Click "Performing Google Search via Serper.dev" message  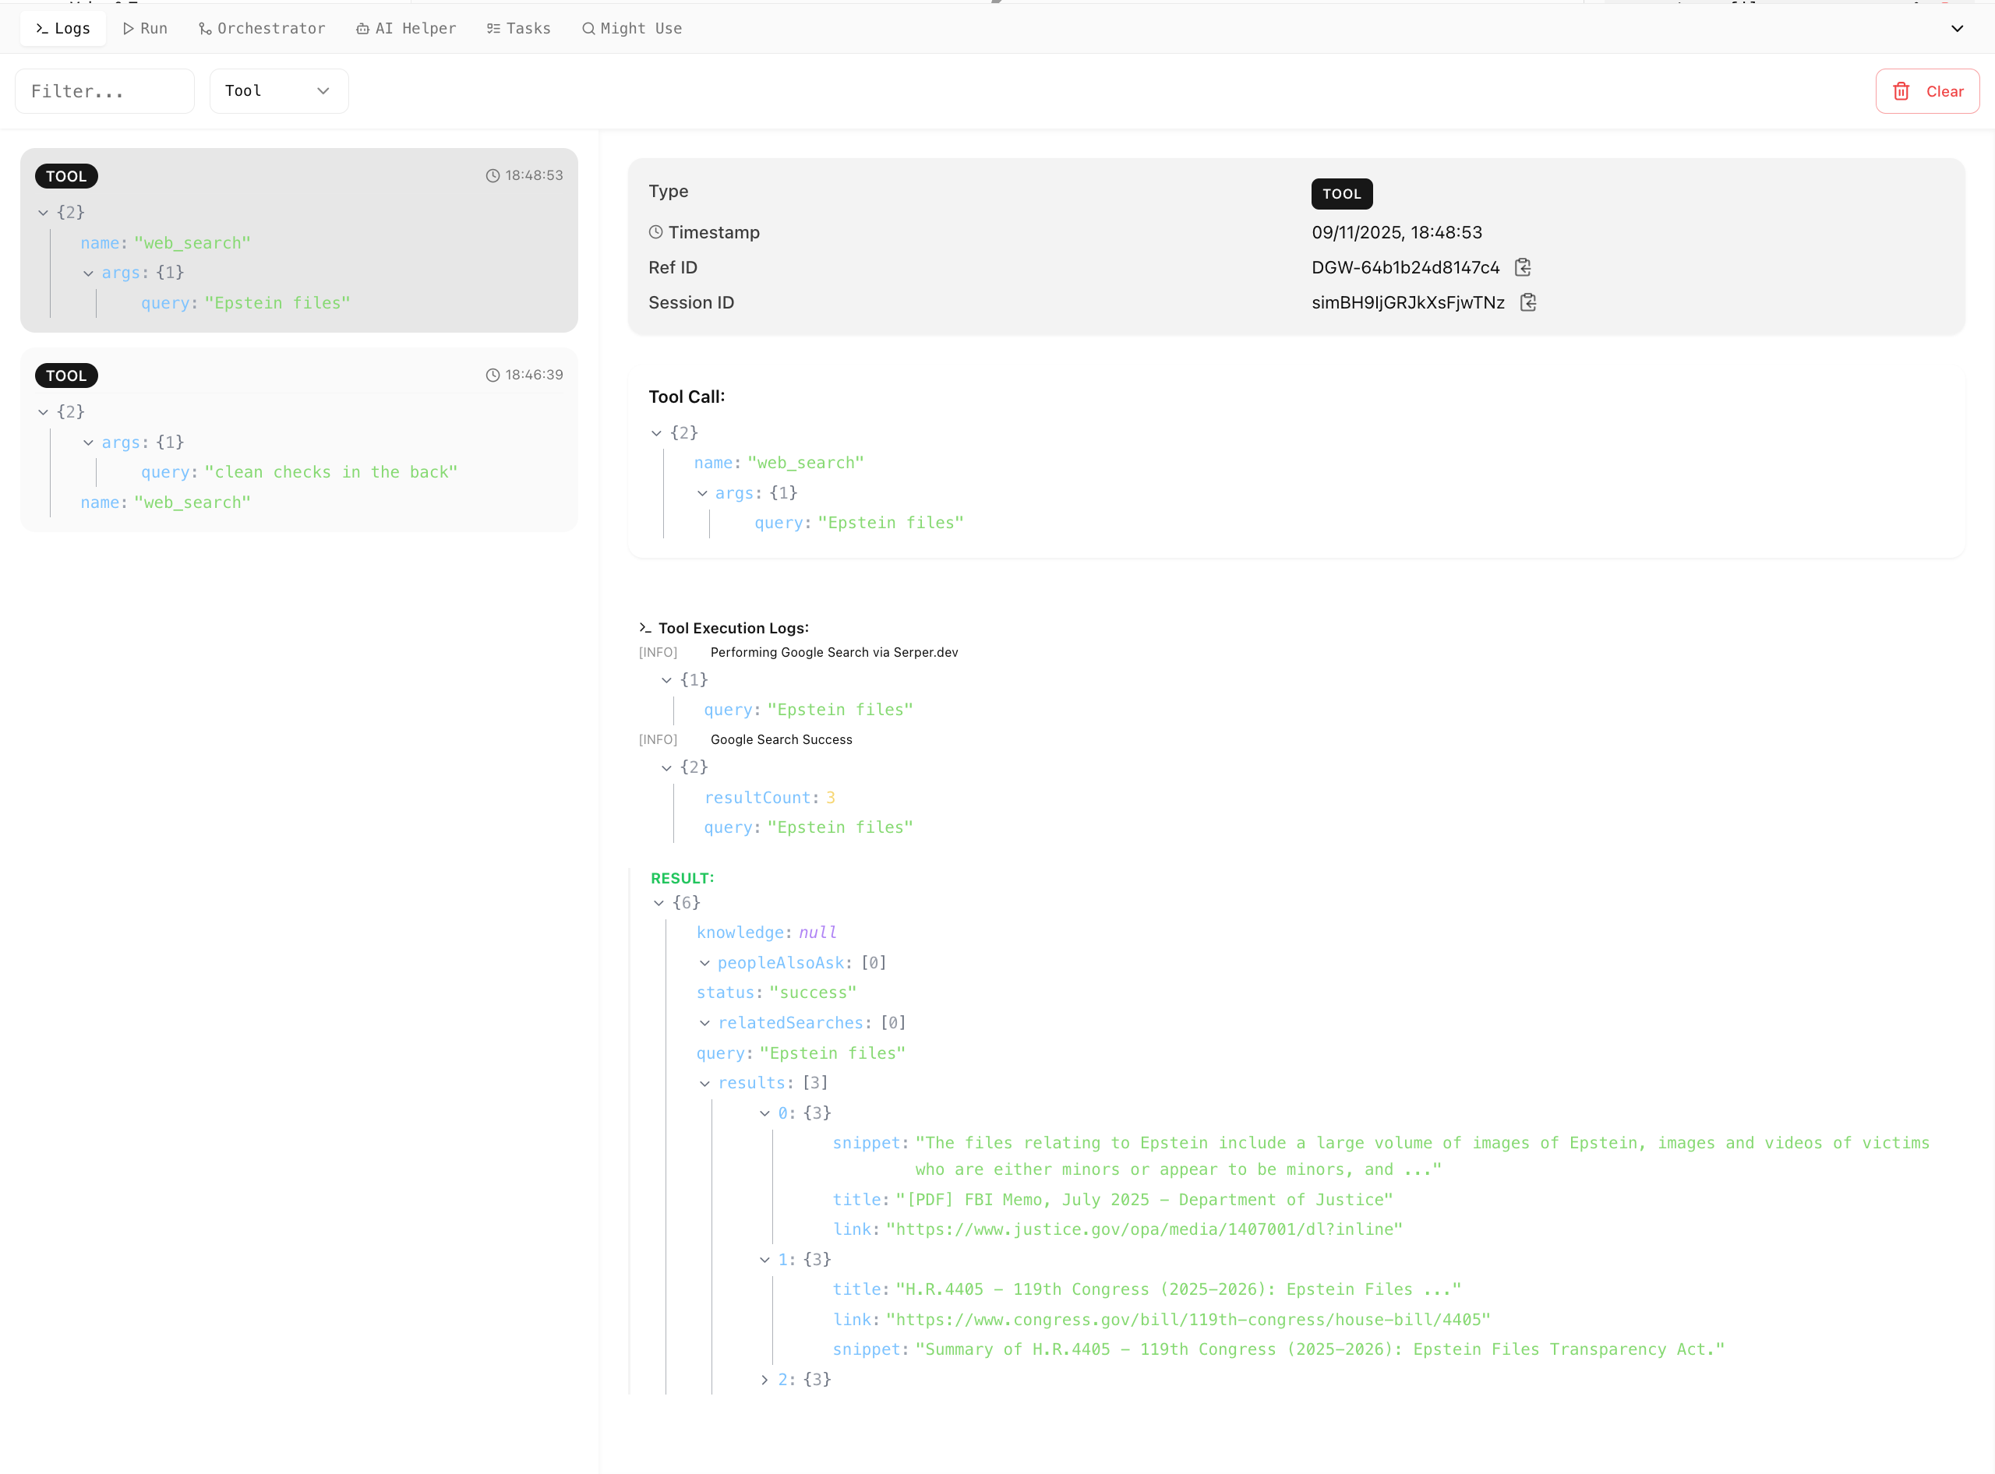coord(834,652)
